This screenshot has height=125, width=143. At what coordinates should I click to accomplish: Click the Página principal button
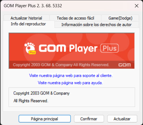coord(45,119)
